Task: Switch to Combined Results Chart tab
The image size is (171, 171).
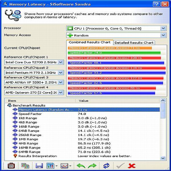Action: [x=90, y=42]
